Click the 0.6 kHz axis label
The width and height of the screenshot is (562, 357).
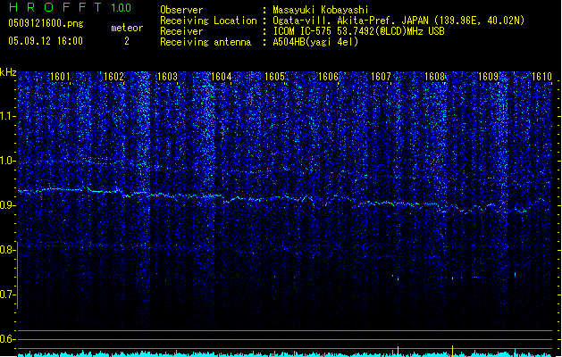click(8, 338)
